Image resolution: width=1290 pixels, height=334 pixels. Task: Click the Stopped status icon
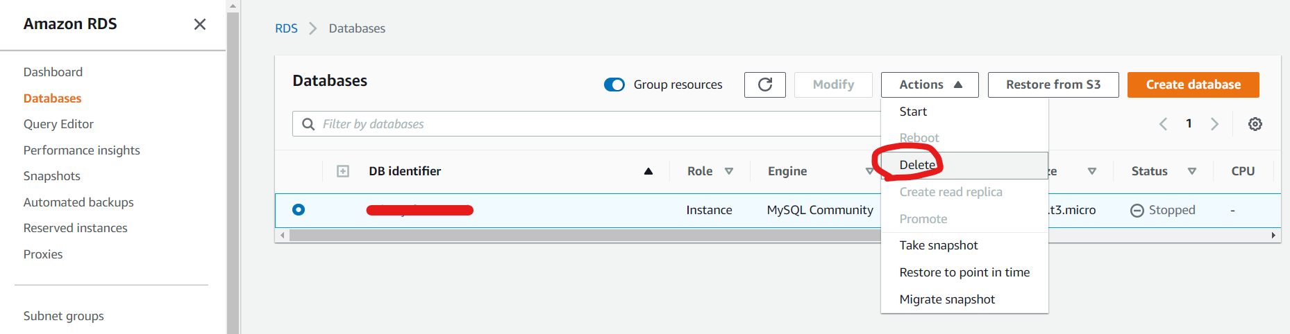[x=1137, y=210]
